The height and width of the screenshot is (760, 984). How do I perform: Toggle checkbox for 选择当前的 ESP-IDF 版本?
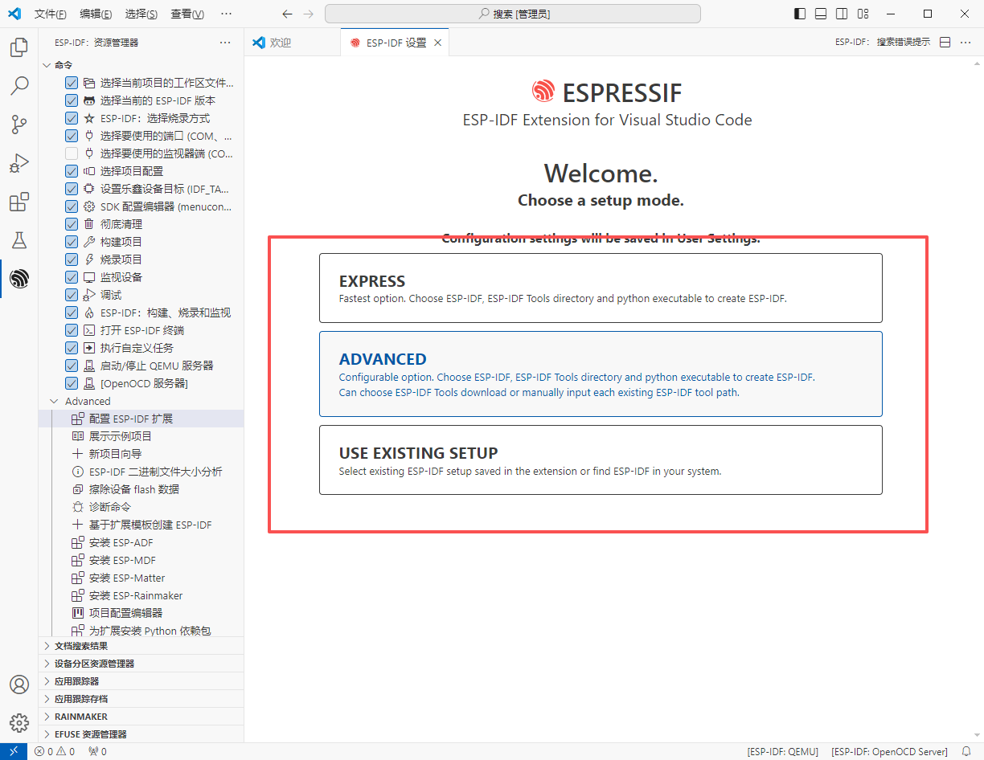[72, 100]
